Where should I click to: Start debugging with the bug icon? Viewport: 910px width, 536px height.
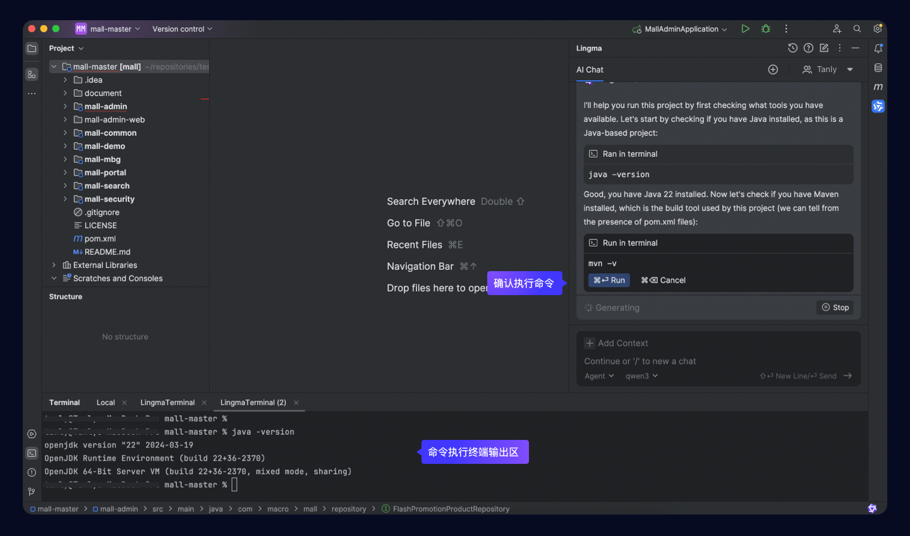766,29
